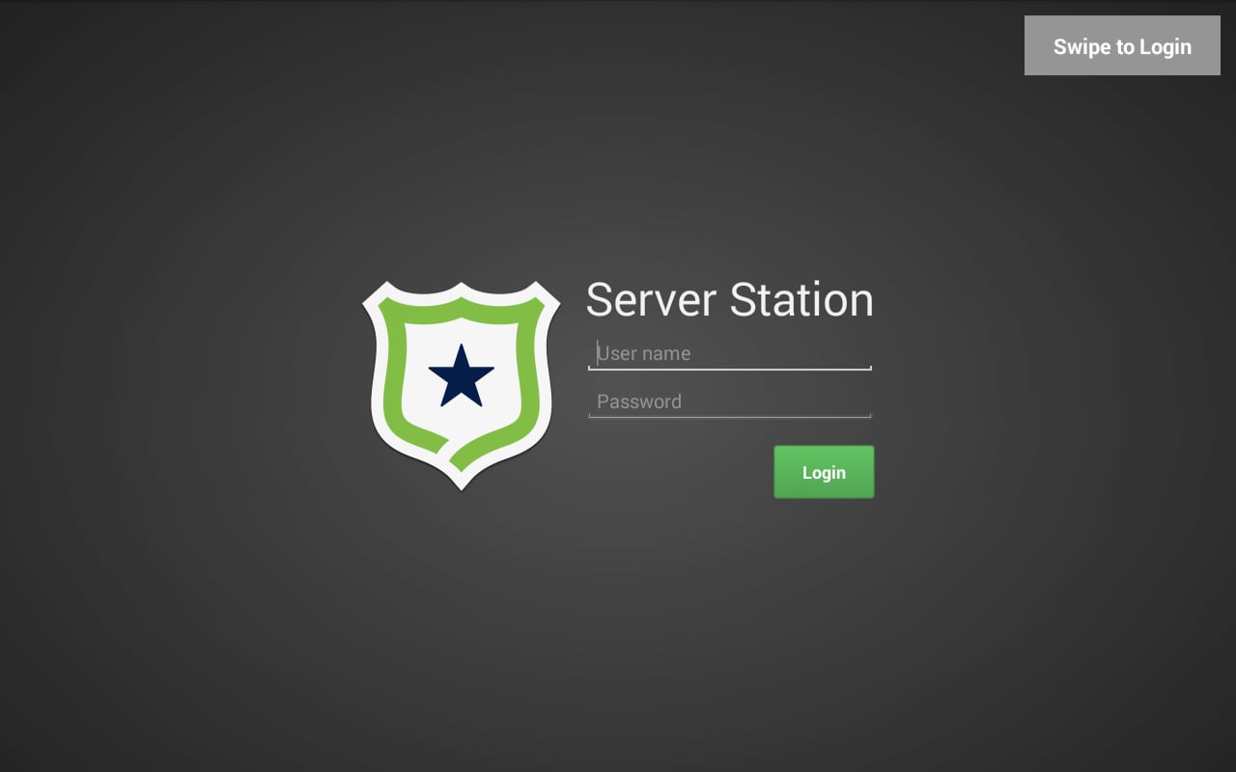Click the shield star logo icon
This screenshot has height=772, width=1236.
[x=462, y=385]
